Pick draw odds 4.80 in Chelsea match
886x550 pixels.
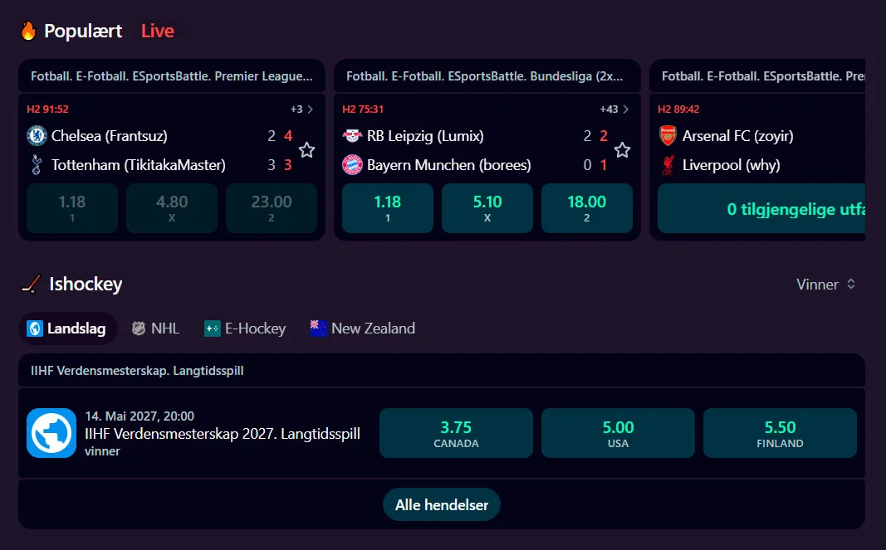coord(172,208)
